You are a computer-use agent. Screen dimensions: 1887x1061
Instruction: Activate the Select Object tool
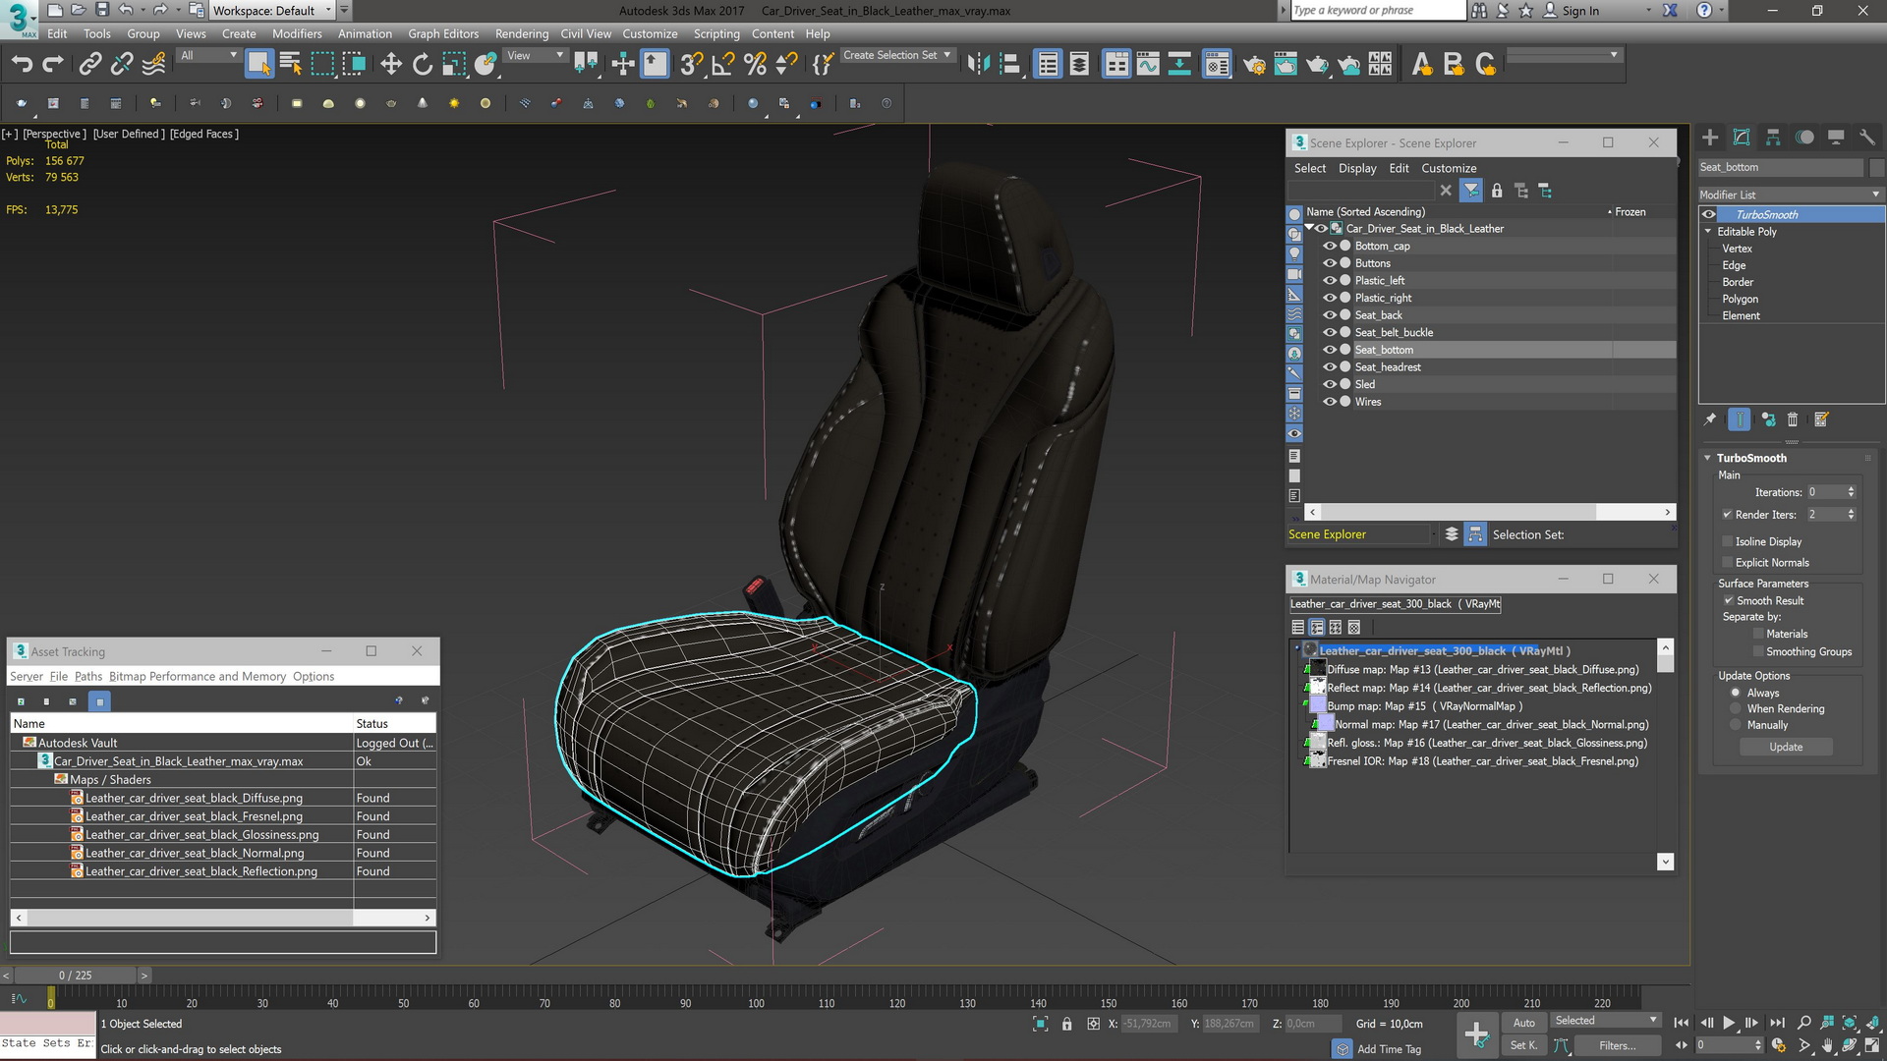coord(258,65)
